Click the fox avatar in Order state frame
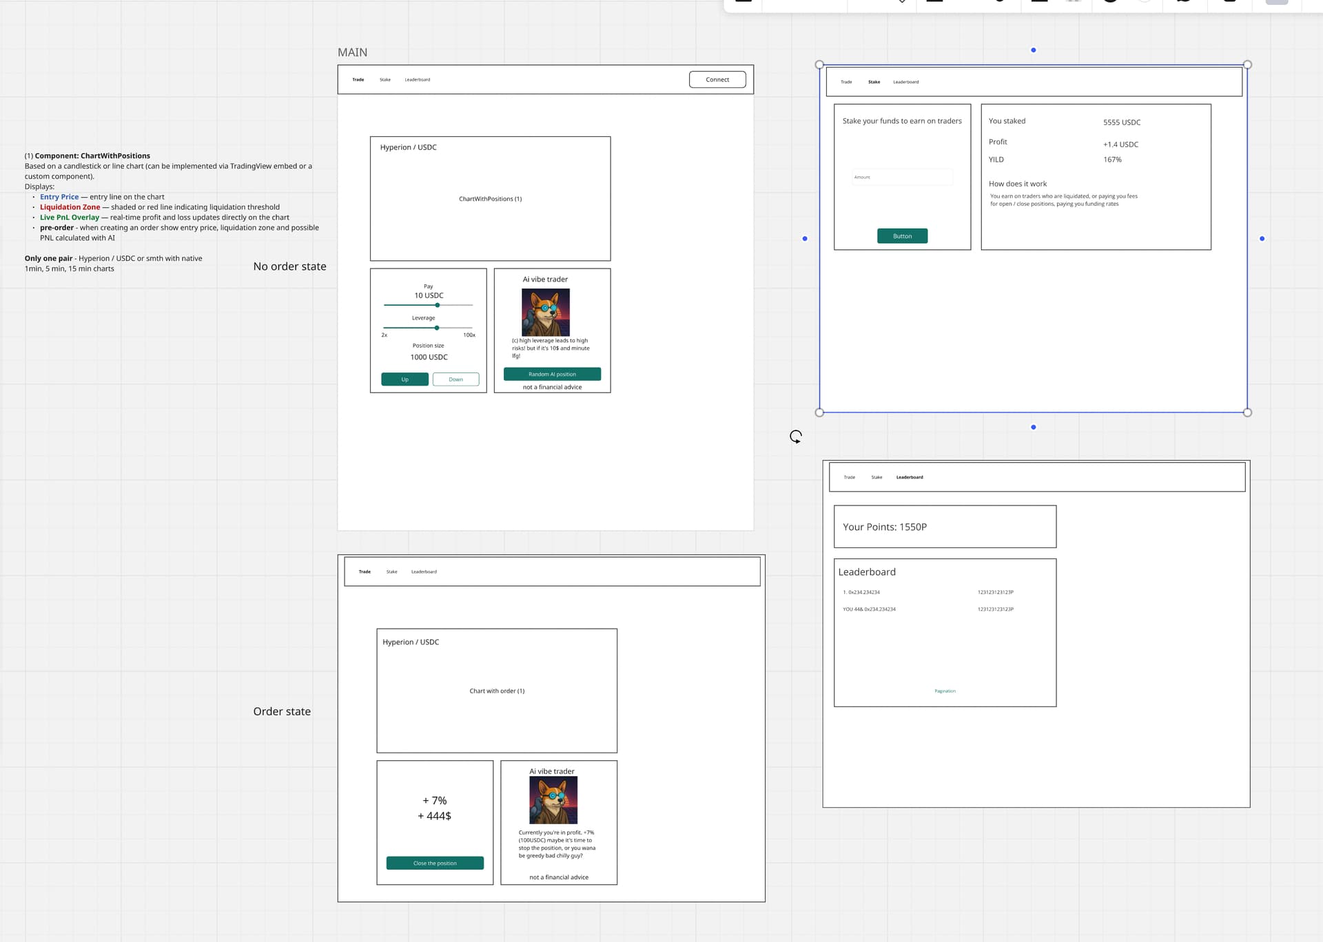The height and width of the screenshot is (942, 1323). click(x=553, y=800)
